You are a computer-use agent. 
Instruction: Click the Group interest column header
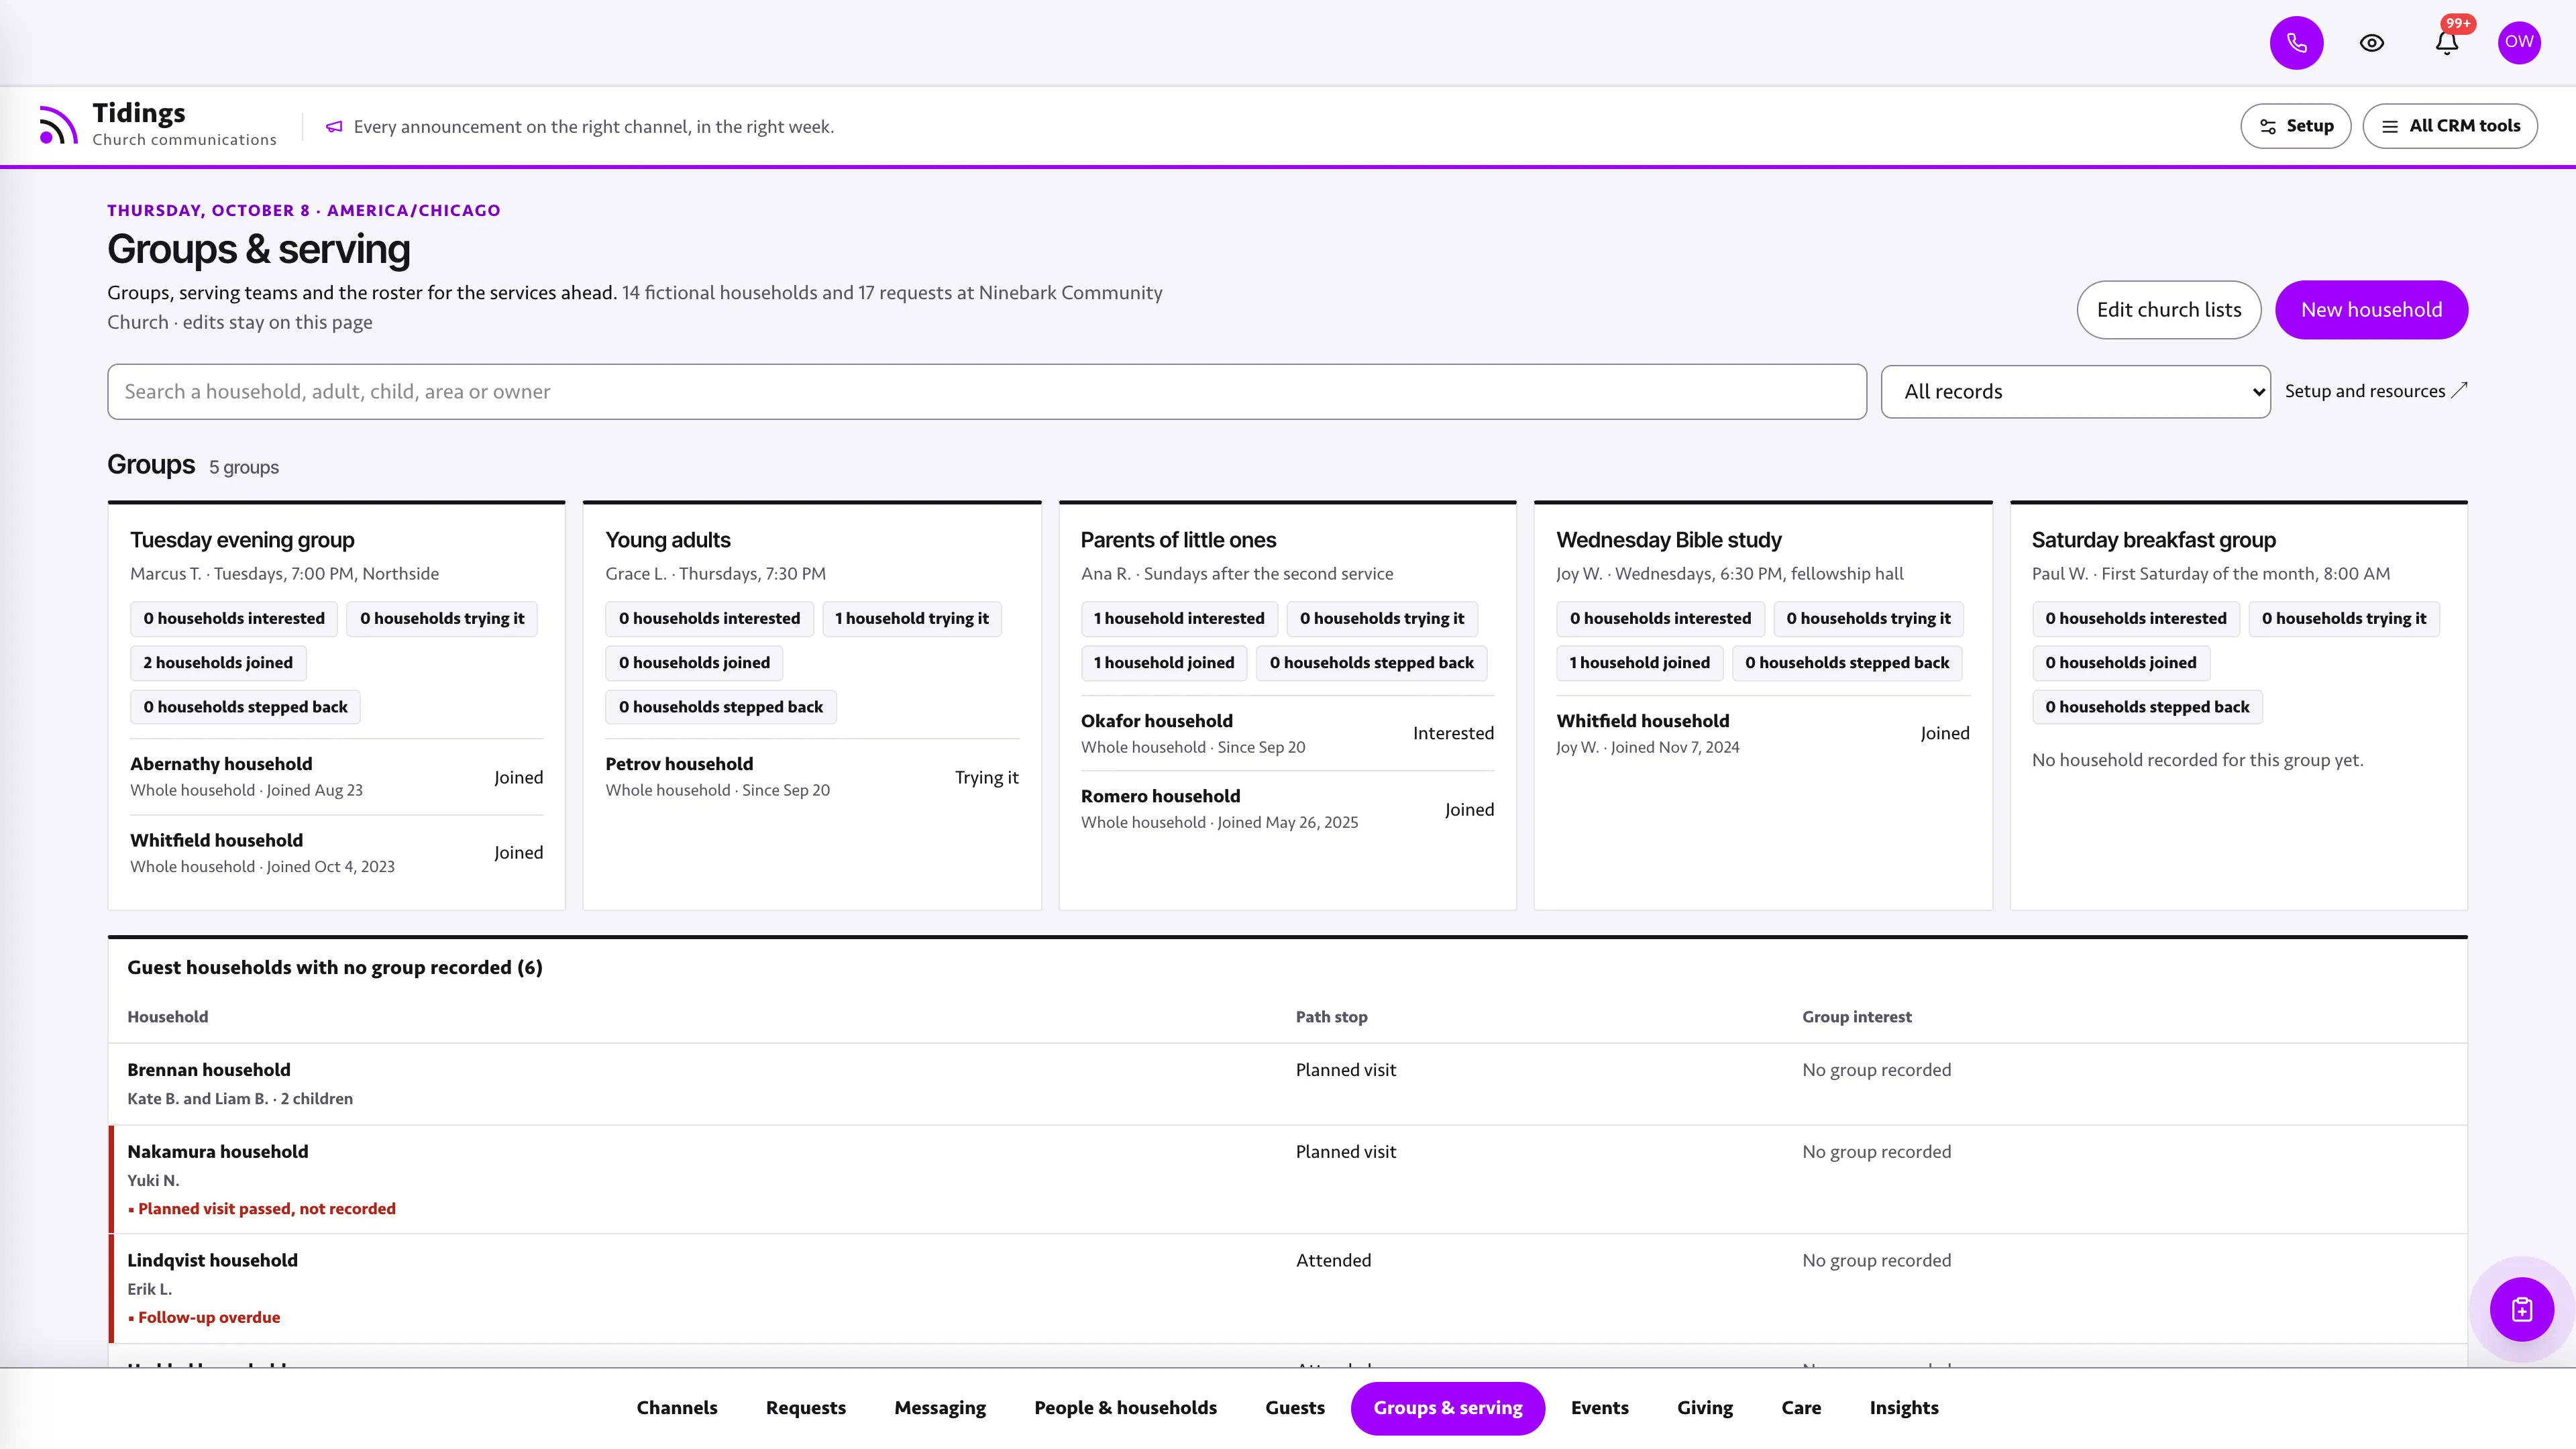(x=1856, y=1017)
